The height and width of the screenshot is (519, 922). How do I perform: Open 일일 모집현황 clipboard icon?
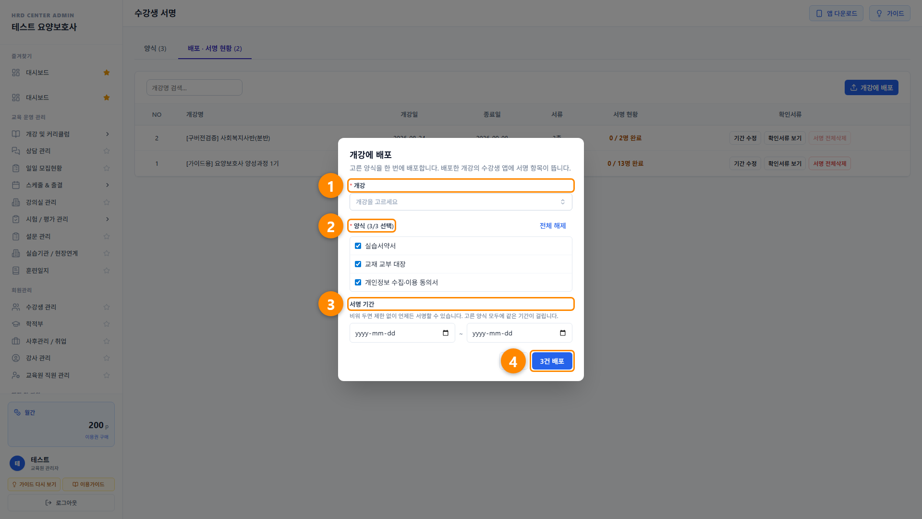point(16,168)
